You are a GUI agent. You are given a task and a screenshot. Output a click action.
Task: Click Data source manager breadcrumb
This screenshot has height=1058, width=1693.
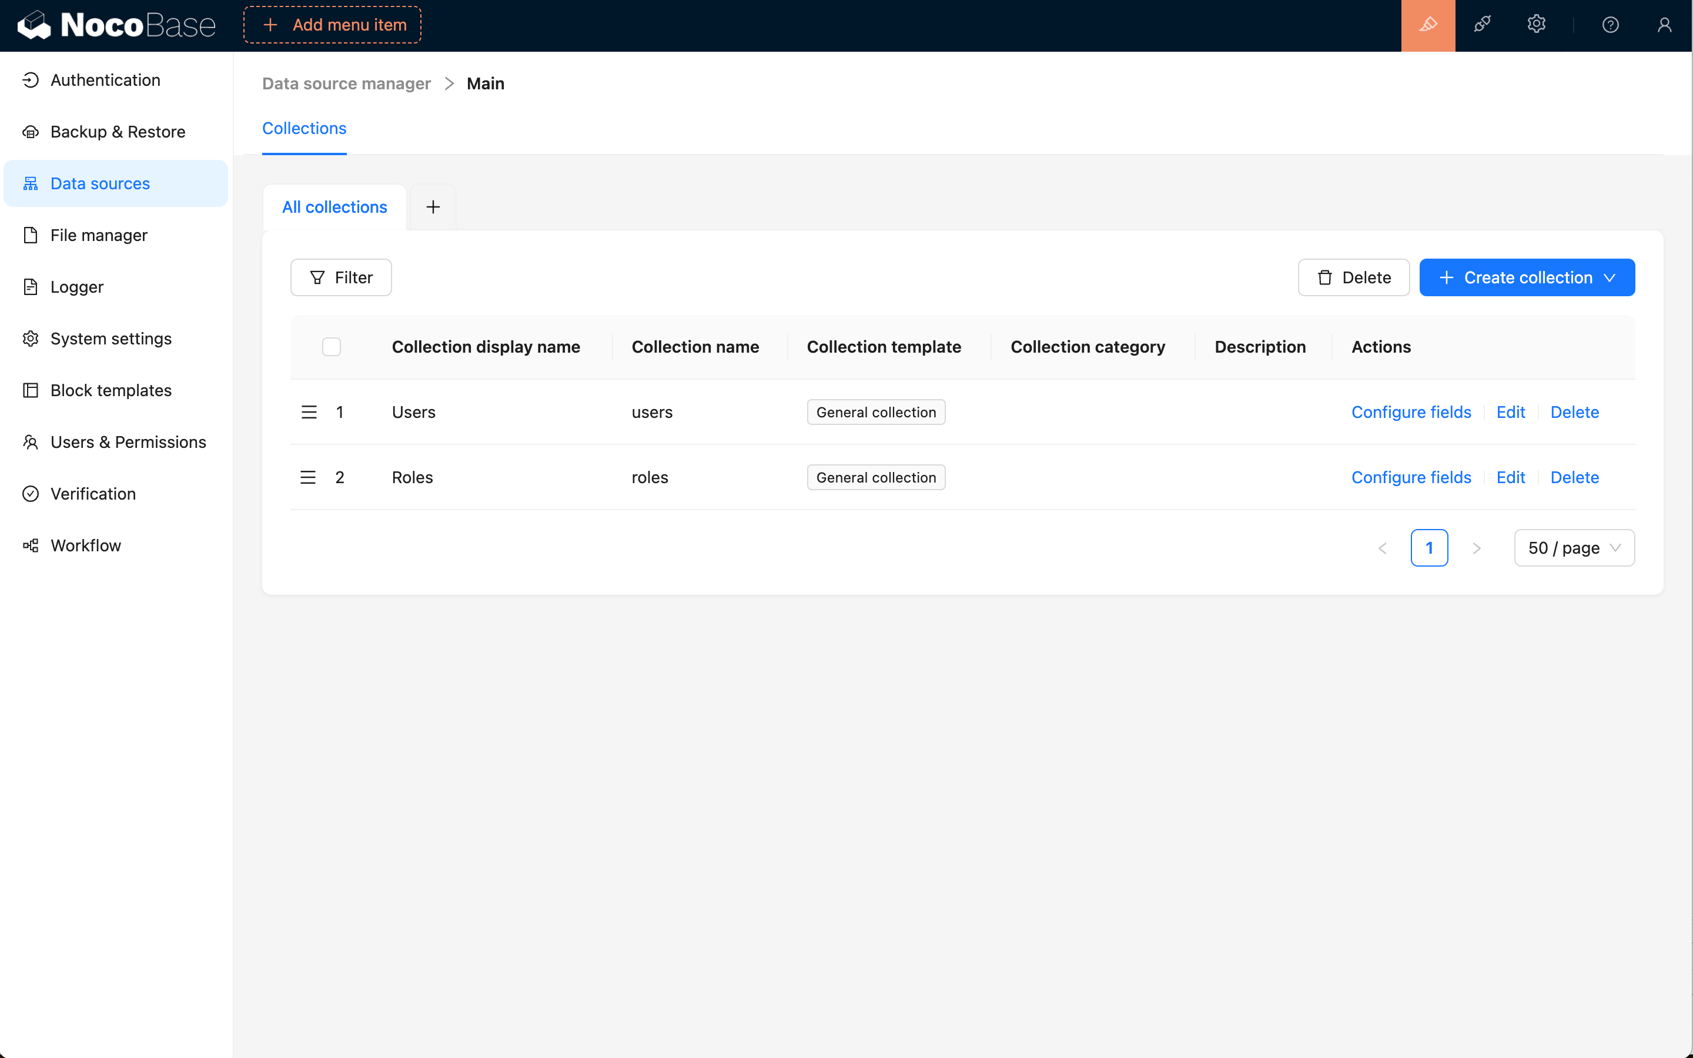[x=346, y=83]
